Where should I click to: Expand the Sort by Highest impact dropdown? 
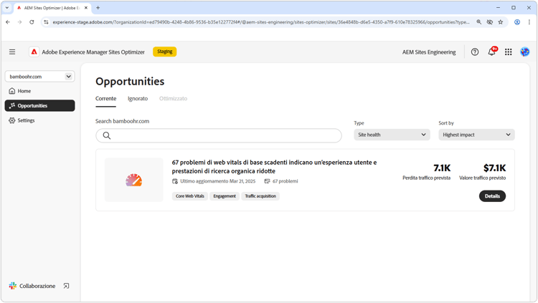pyautogui.click(x=476, y=135)
